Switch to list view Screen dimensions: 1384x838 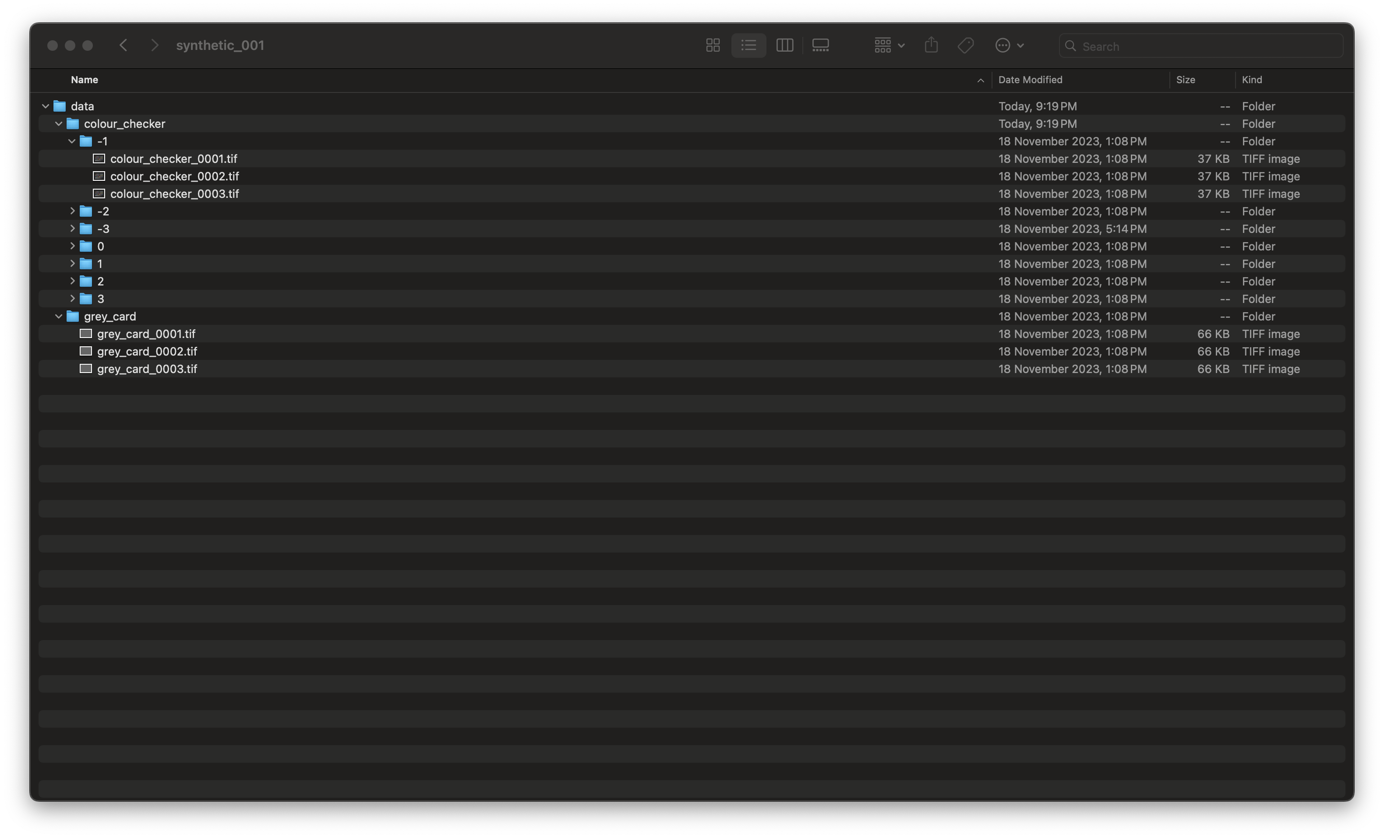[748, 46]
